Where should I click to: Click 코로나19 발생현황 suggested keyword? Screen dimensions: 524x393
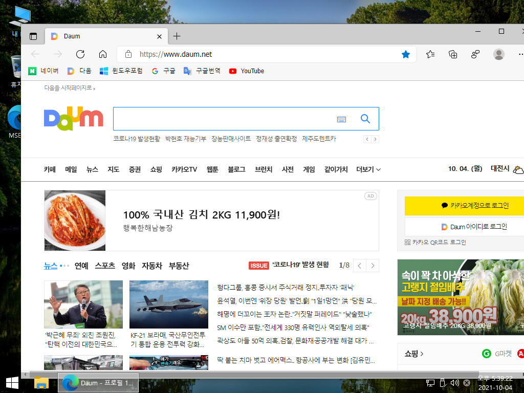[137, 139]
